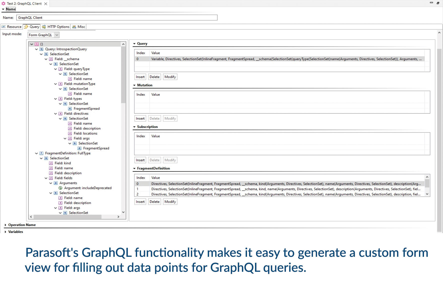Image resolution: width=443 pixels, height=295 pixels.
Task: Click the tree's vertical scrollbar thumb
Action: point(123,74)
